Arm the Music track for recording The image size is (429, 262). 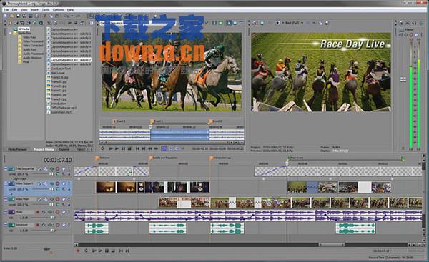point(38,212)
